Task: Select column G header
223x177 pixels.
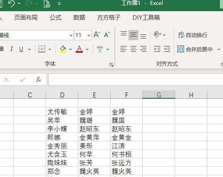Action: [159, 95]
